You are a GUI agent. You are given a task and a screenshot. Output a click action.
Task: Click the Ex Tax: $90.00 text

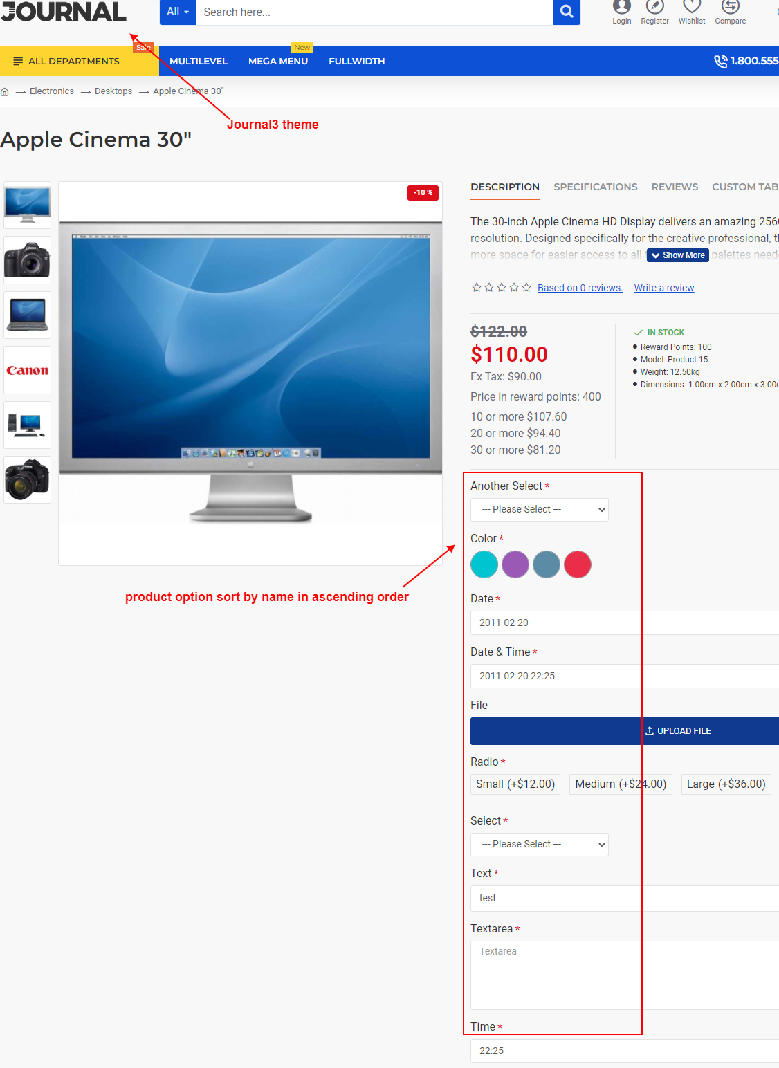(x=506, y=376)
